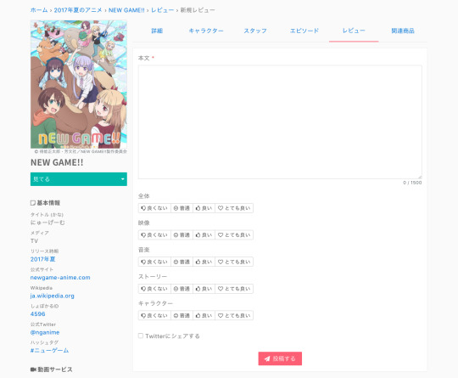Viewport: 458px width, 378px height.
Task: Click the 動画サービス section heading
Action: (52, 370)
